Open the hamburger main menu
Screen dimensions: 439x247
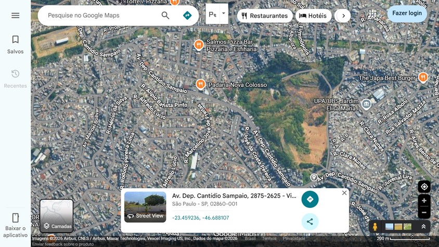pyautogui.click(x=15, y=16)
